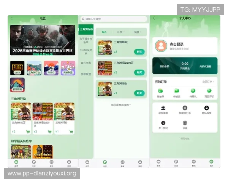Open the purple PUBG mountain category icon
Viewport: 228px width, 183px height.
tap(51, 68)
